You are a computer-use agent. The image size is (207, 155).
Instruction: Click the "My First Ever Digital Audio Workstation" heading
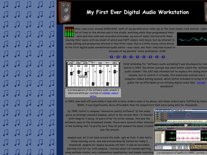coord(138,12)
